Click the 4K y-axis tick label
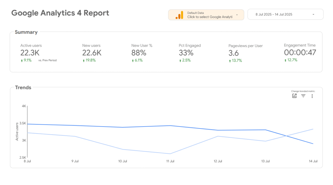Image resolution: width=333 pixels, height=185 pixels. 24,106
